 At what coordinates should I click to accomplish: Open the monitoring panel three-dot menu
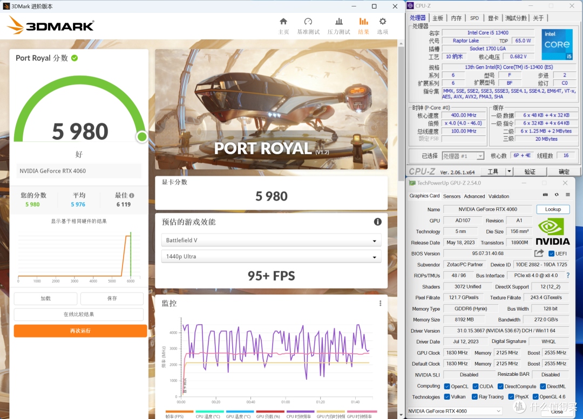[380, 304]
